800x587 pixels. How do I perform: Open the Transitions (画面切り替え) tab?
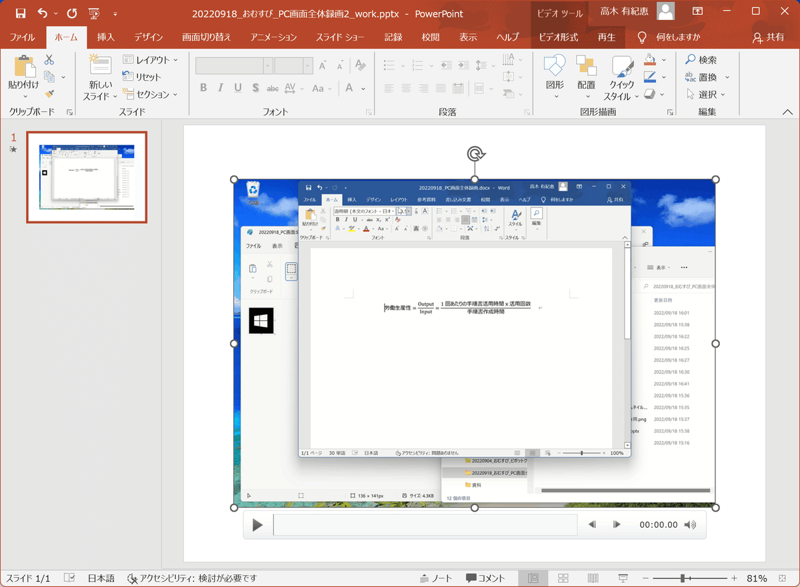(206, 37)
